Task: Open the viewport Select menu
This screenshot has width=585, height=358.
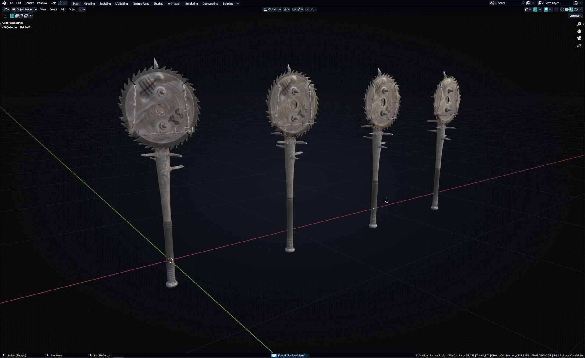Action: [53, 9]
